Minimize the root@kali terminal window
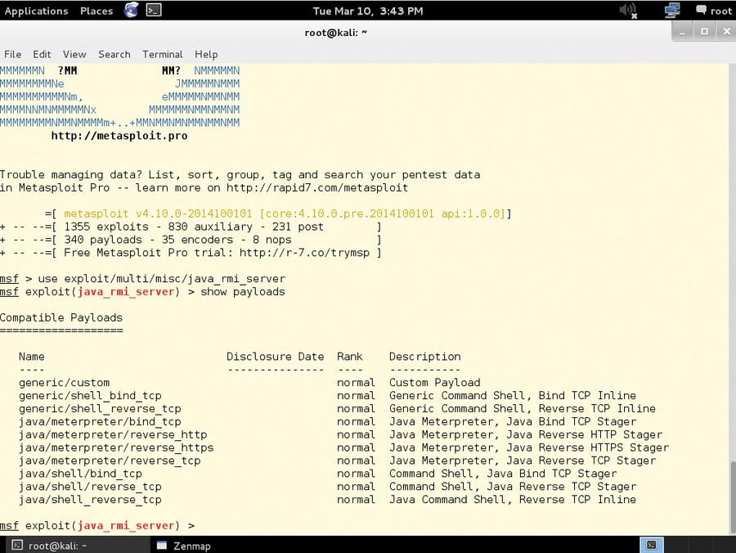The height and width of the screenshot is (553, 736). coord(683,32)
